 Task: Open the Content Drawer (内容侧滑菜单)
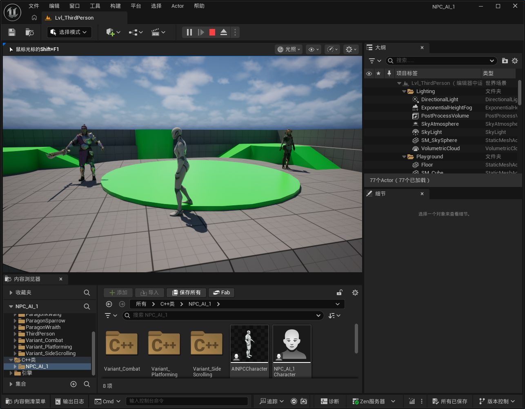(26, 402)
